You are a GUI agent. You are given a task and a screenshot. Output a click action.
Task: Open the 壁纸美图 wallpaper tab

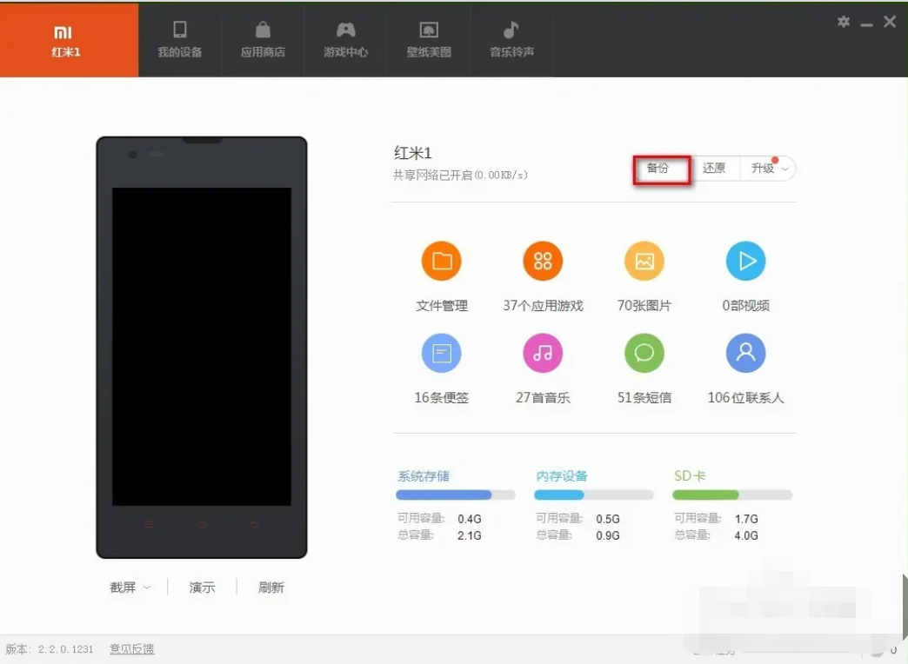[429, 40]
